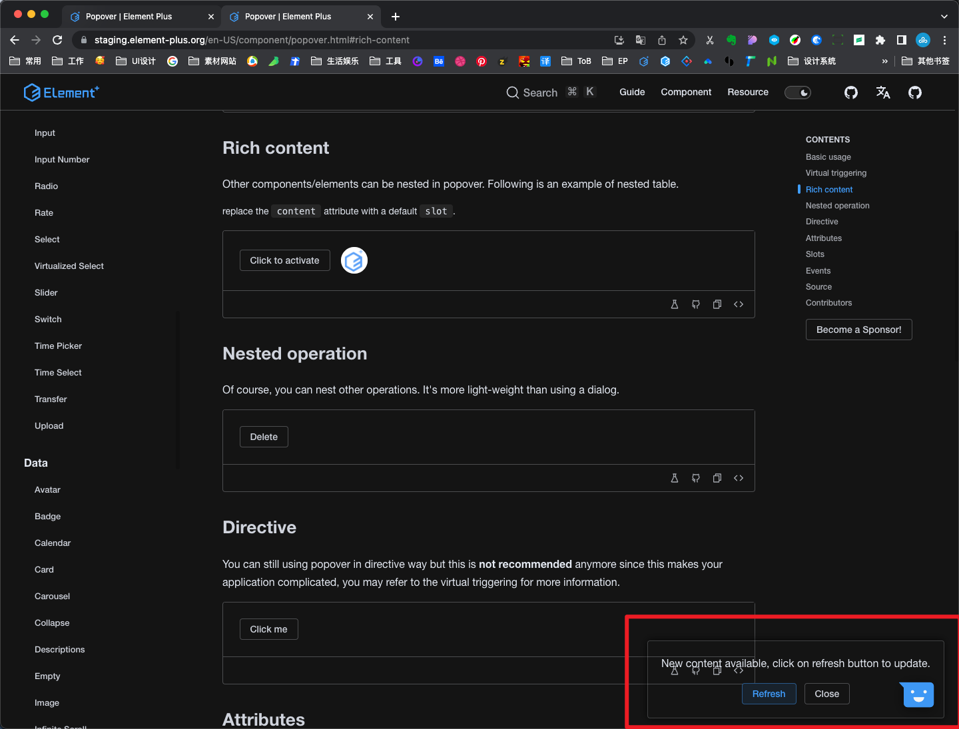959x729 pixels.
Task: Expand the tab search chevron
Action: [944, 16]
